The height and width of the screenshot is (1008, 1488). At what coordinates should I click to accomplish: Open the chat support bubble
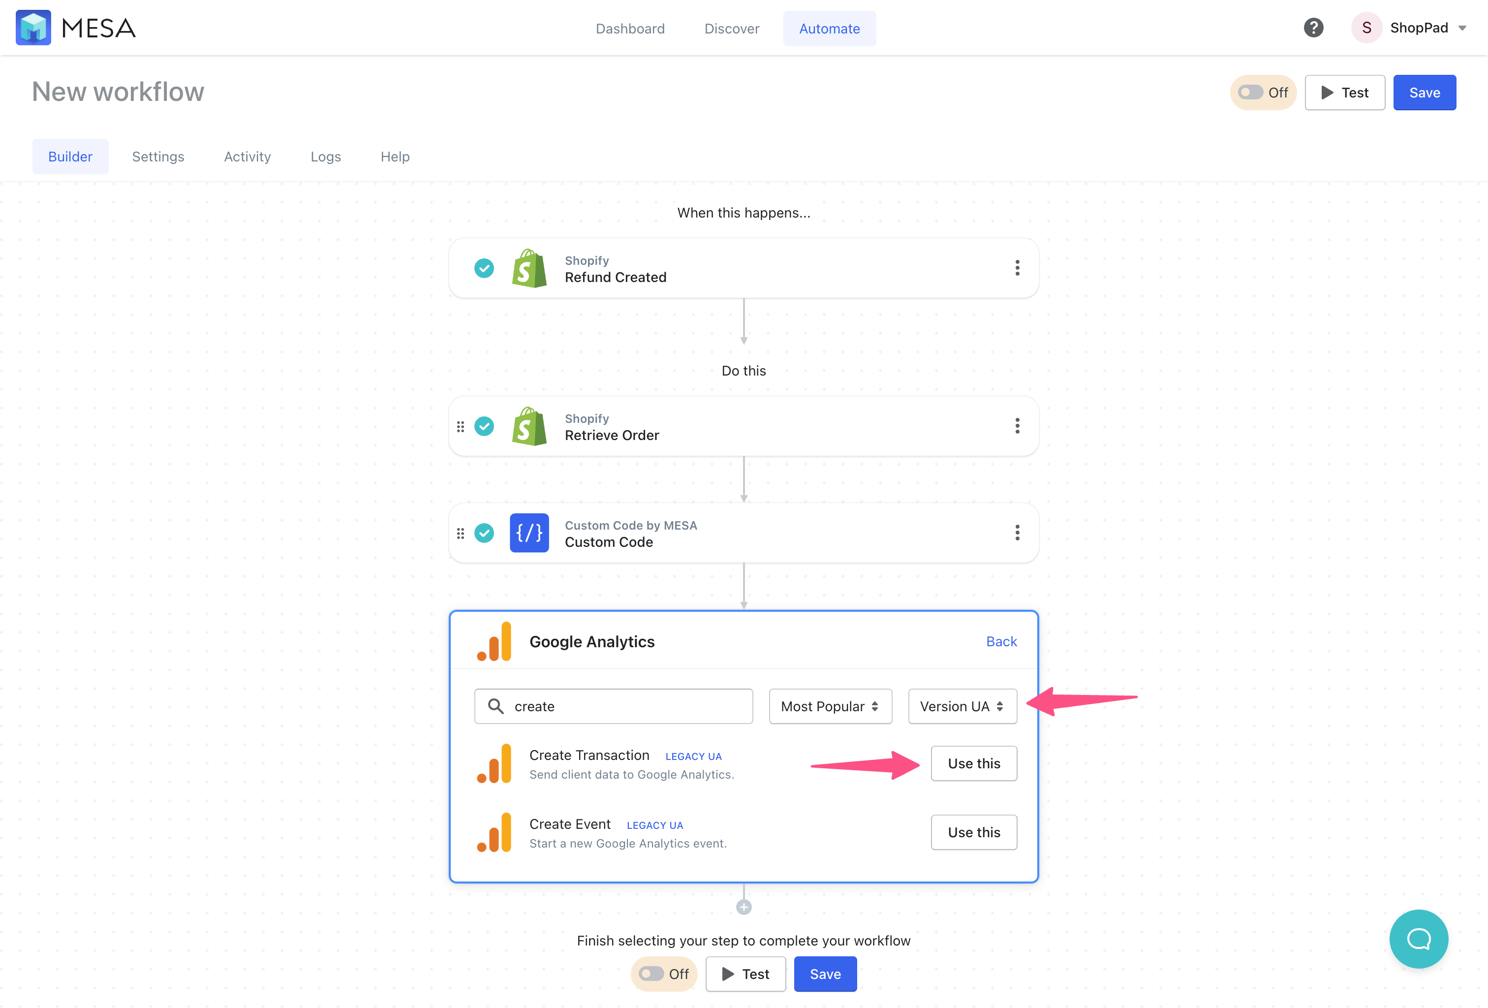pyautogui.click(x=1418, y=939)
